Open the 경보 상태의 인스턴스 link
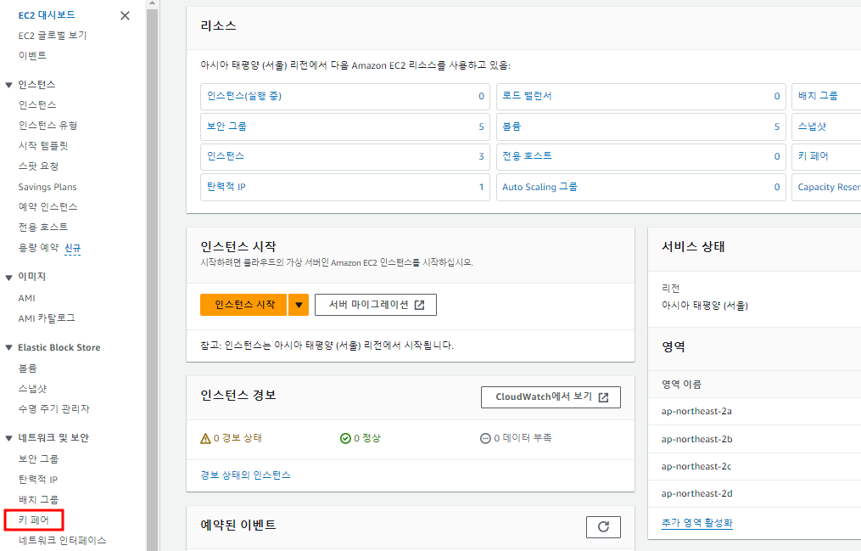 (245, 475)
